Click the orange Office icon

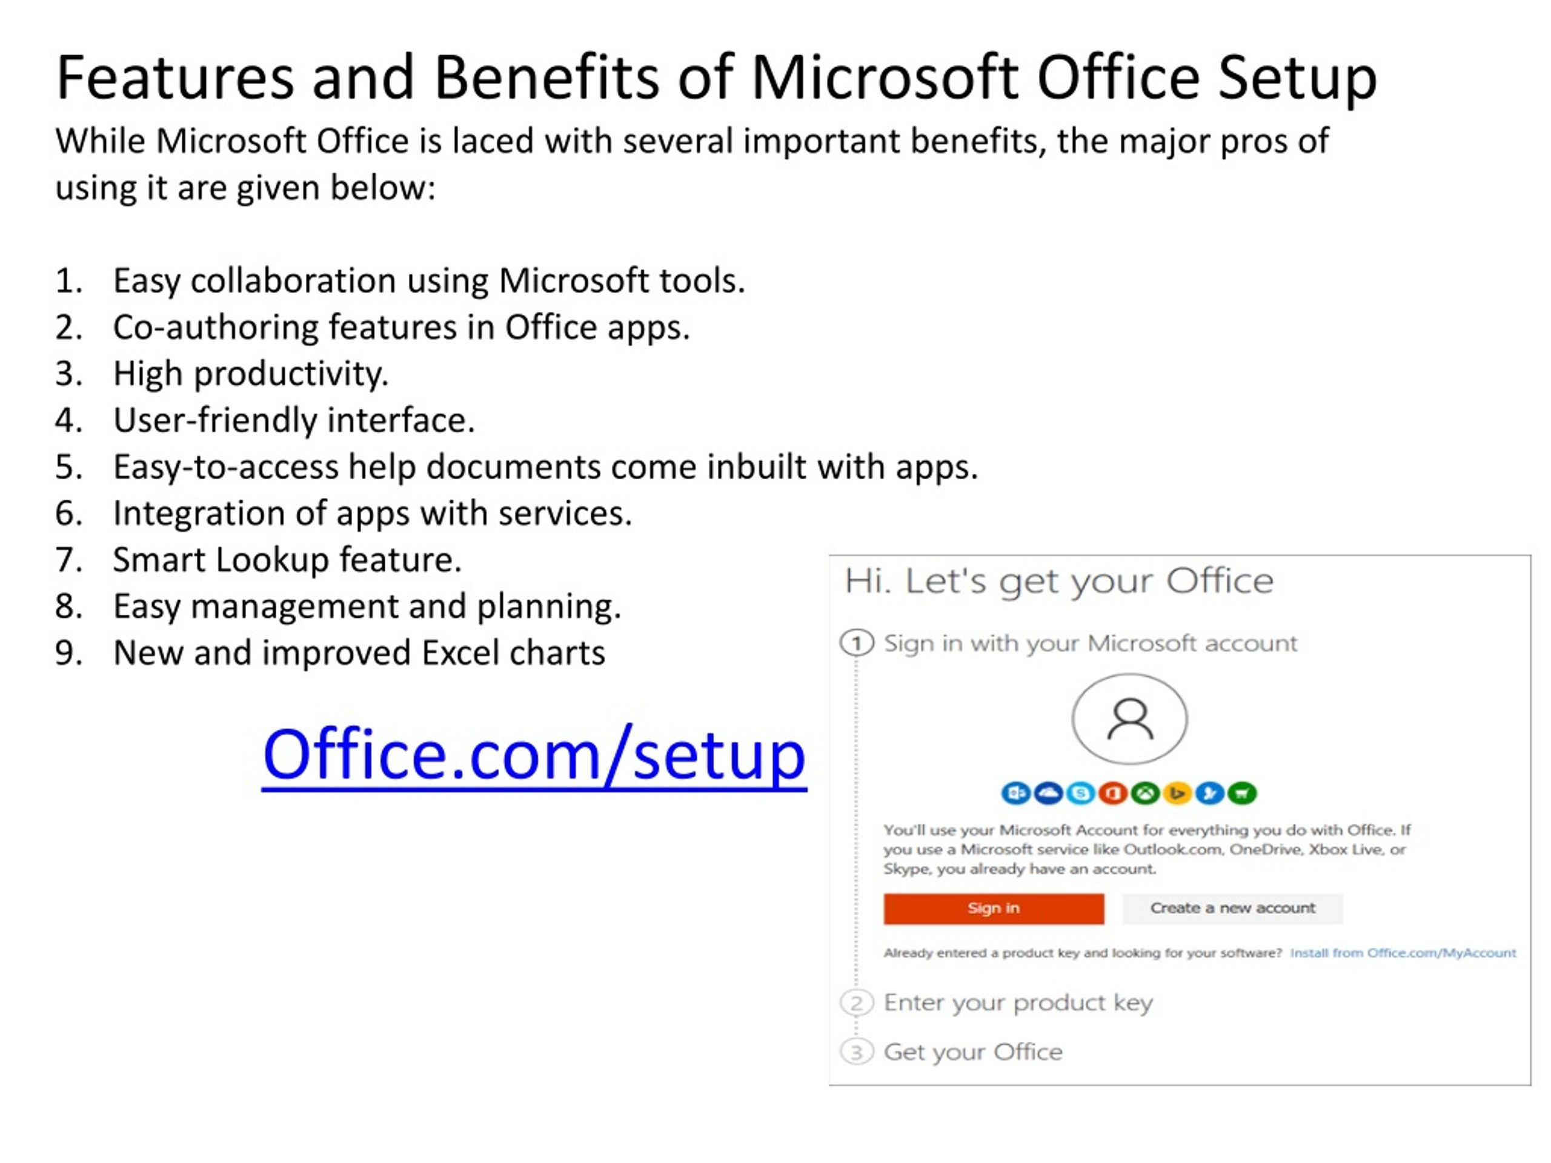pos(1113,793)
